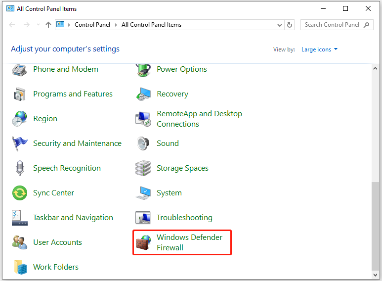This screenshot has height=281, width=382.
Task: Click the Windows Defender Firewall brick-wall icon
Action: [143, 242]
